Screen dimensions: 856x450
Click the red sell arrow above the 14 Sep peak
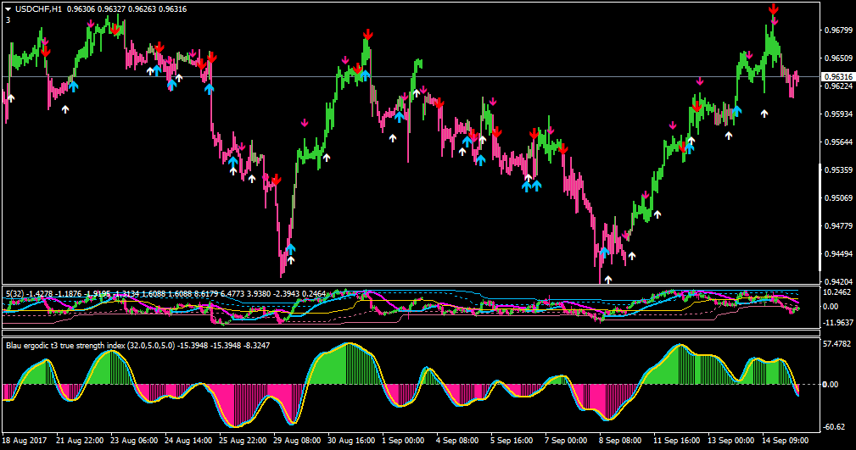coord(774,8)
